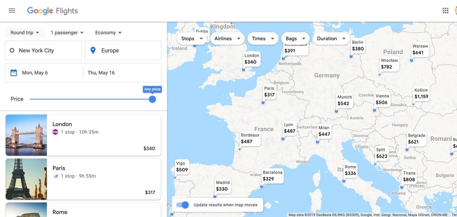This screenshot has width=457, height=217.
Task: Expand the Economy class dropdown
Action: [108, 33]
